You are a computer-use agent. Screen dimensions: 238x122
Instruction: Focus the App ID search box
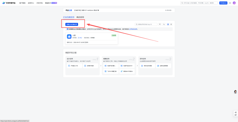coord(146,24)
